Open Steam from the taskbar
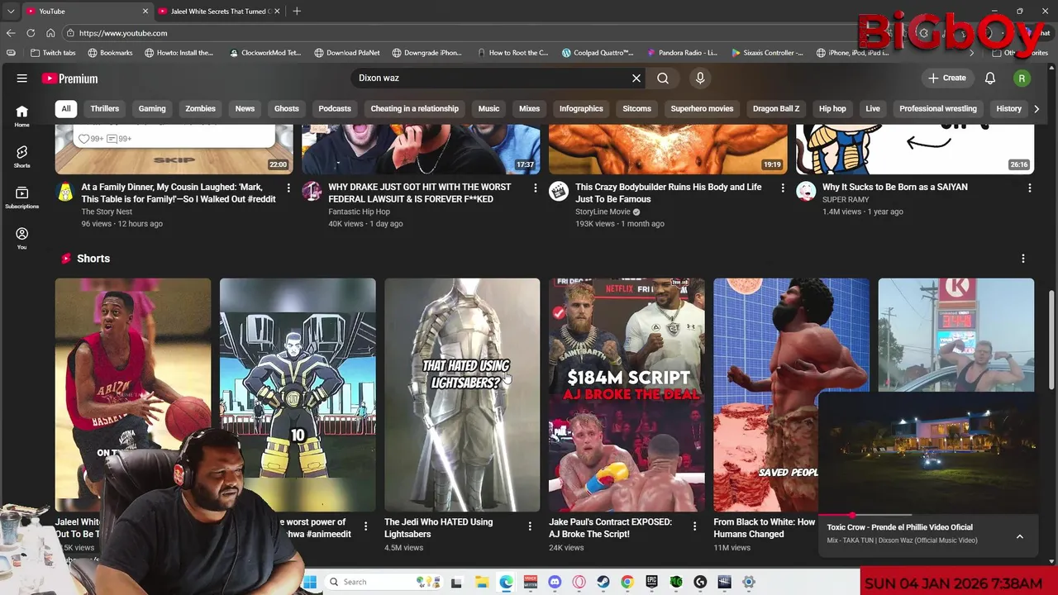1058x595 pixels. (x=603, y=582)
